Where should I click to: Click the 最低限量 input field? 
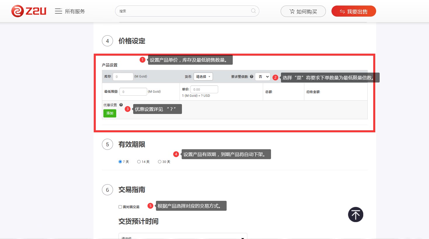pyautogui.click(x=133, y=92)
